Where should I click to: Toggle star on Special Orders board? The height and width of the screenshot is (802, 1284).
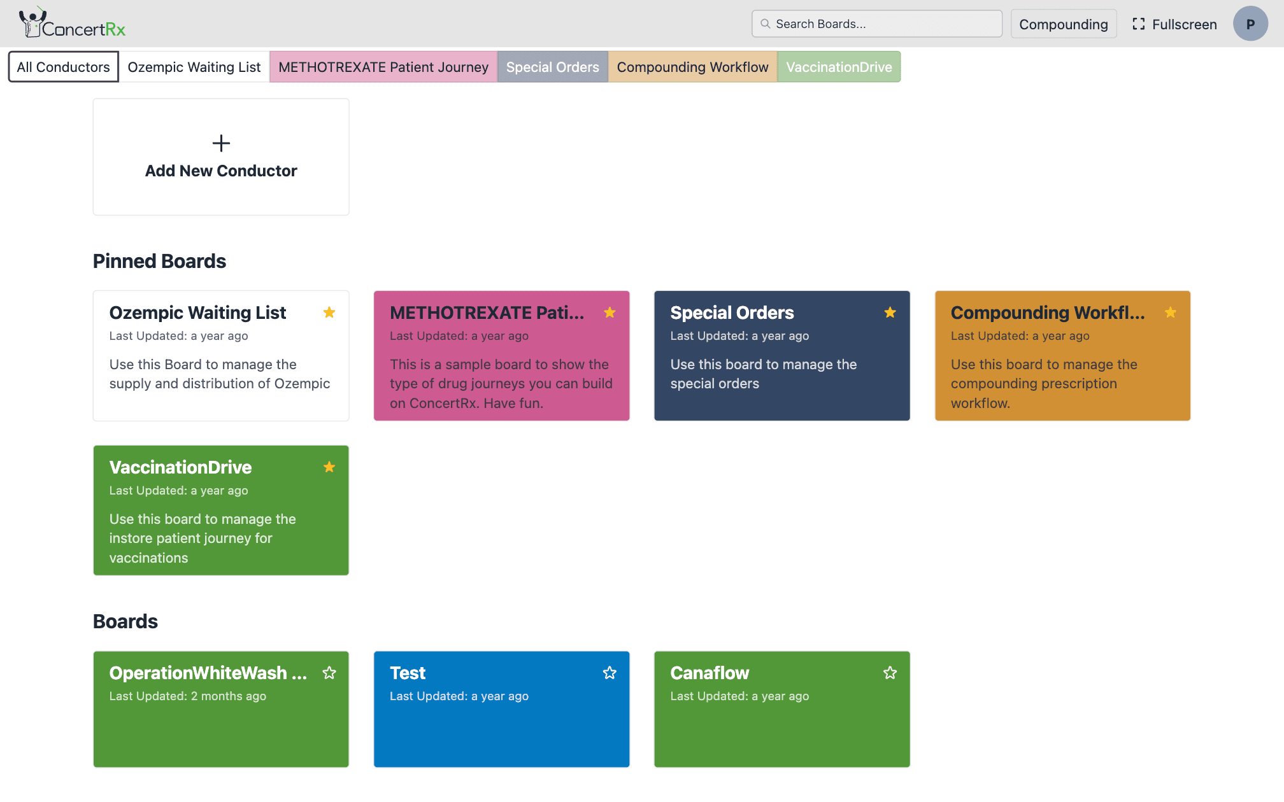890,313
